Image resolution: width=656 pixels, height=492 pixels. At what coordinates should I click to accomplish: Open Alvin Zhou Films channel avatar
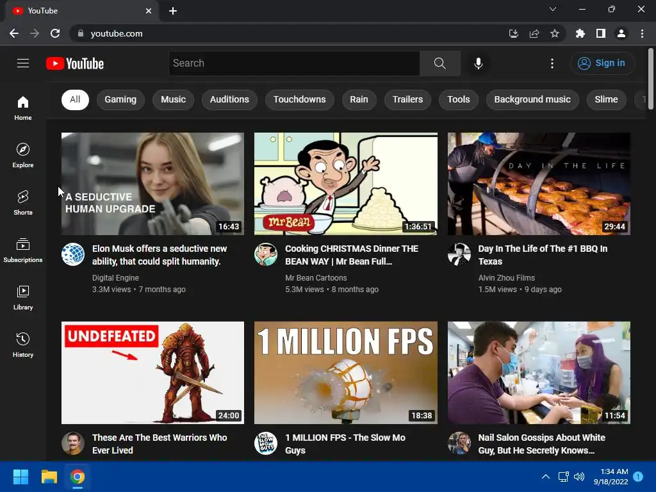459,254
